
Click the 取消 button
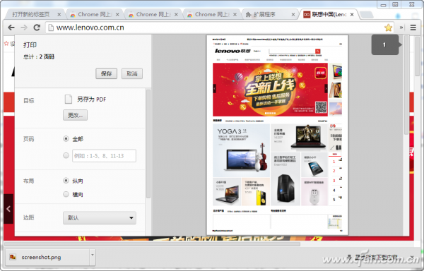click(132, 73)
